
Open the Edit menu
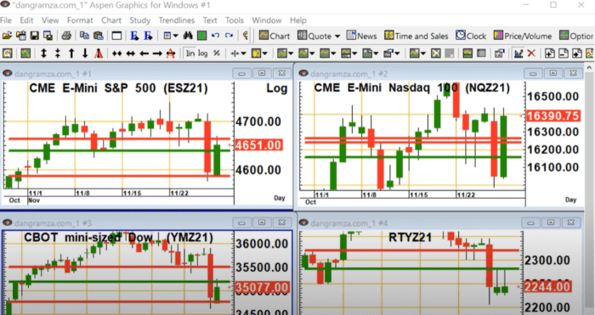(x=26, y=20)
